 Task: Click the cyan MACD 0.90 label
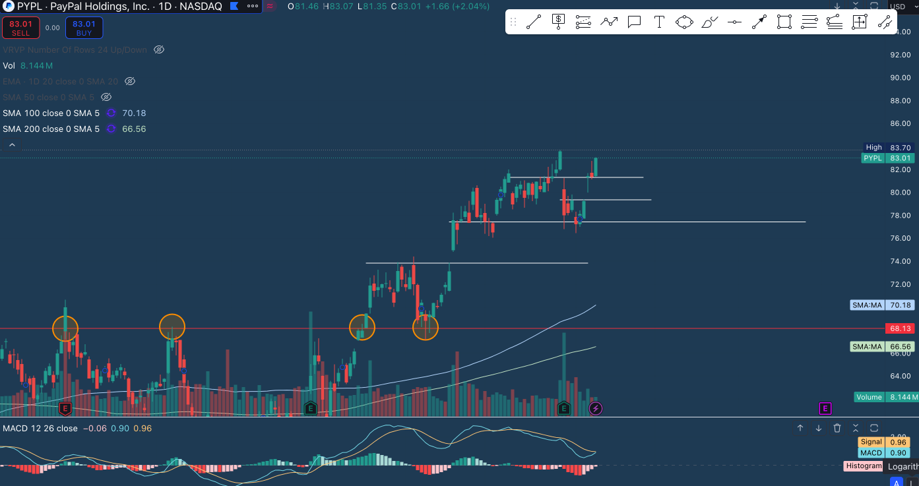pyautogui.click(x=883, y=452)
